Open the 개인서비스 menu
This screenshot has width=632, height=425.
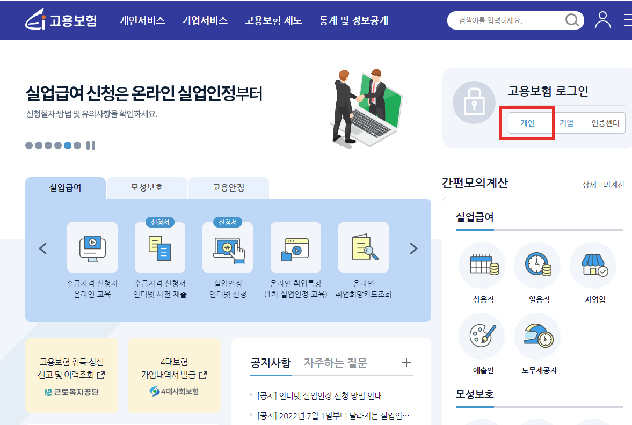click(142, 20)
